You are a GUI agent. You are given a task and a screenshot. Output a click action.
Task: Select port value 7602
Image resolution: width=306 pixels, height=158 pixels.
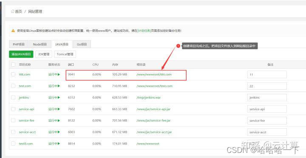(71, 109)
